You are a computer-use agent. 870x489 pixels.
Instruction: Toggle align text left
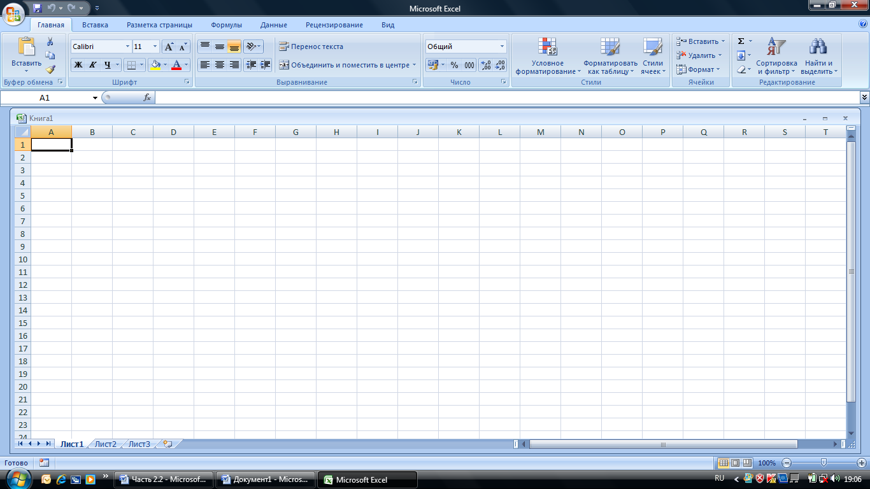tap(205, 65)
